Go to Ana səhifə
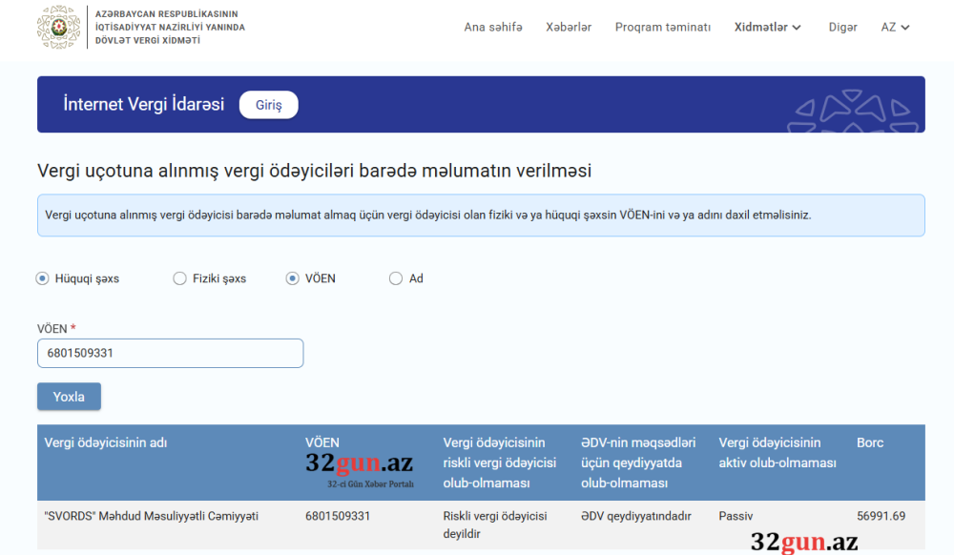Image resolution: width=954 pixels, height=555 pixels. click(493, 27)
